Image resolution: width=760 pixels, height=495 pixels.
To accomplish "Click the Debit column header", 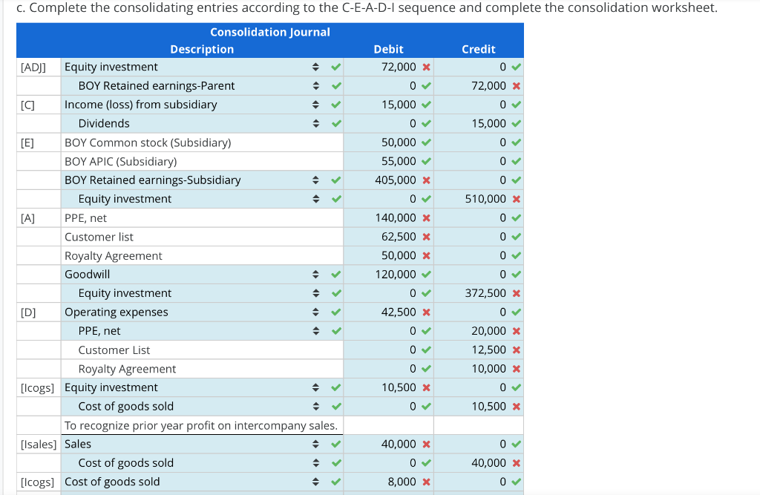I will tap(389, 49).
